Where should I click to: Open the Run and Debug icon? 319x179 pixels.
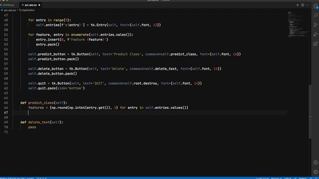pos(316,34)
